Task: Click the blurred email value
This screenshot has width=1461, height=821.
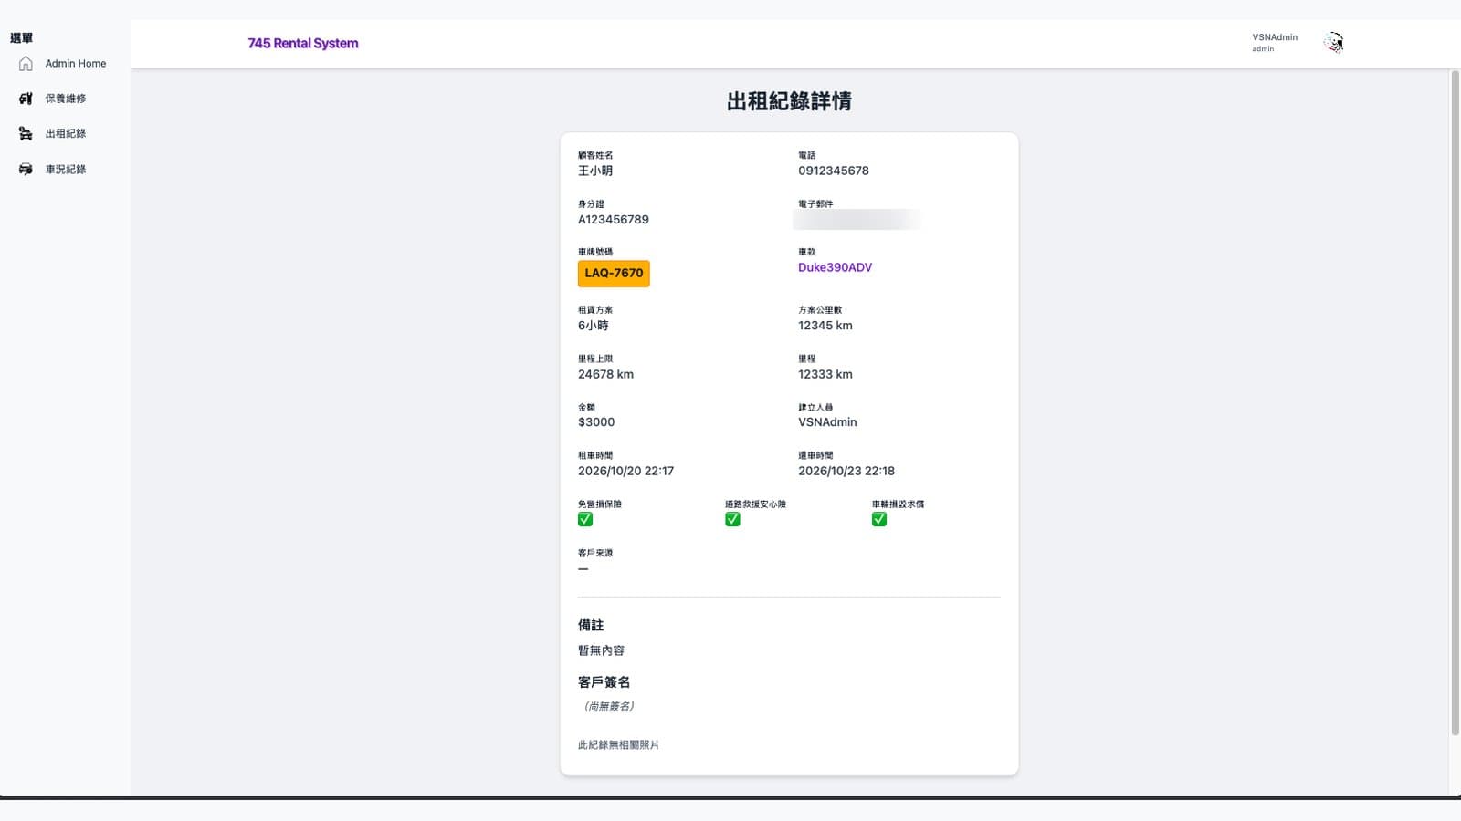Action: point(857,220)
